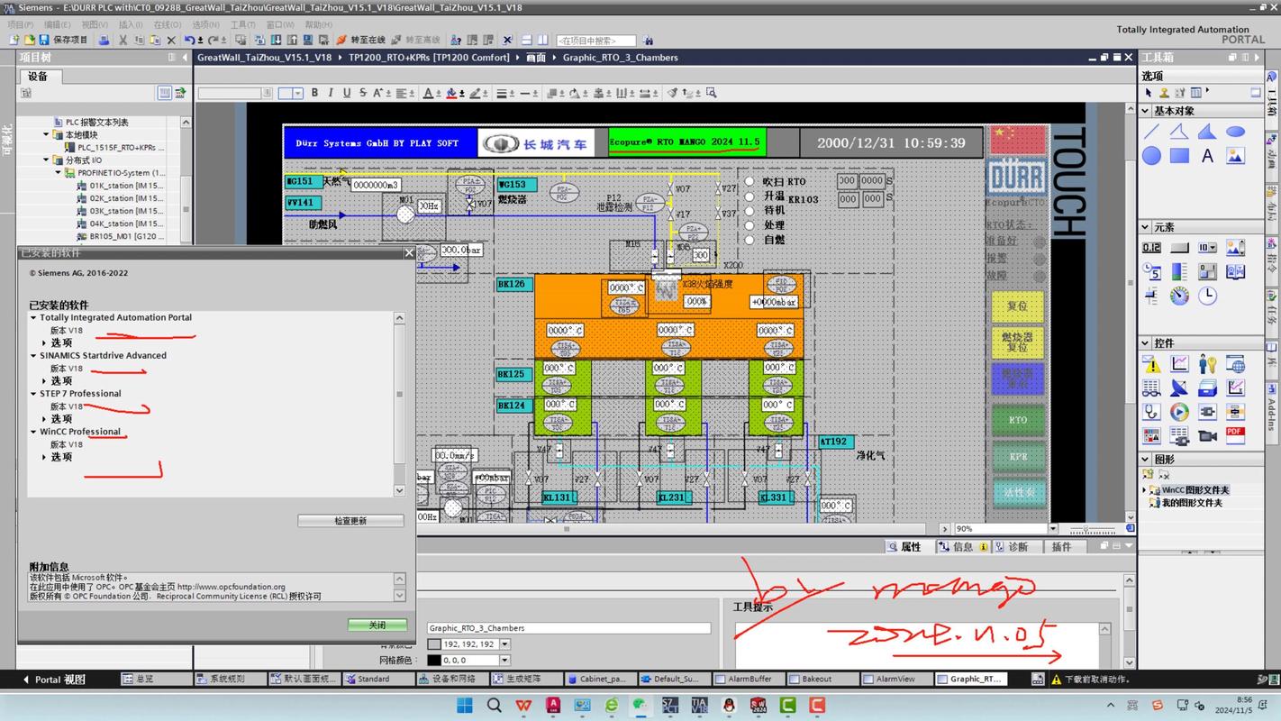1281x721 pixels.
Task: Select the 处理 radio button on screen
Action: coord(749,225)
